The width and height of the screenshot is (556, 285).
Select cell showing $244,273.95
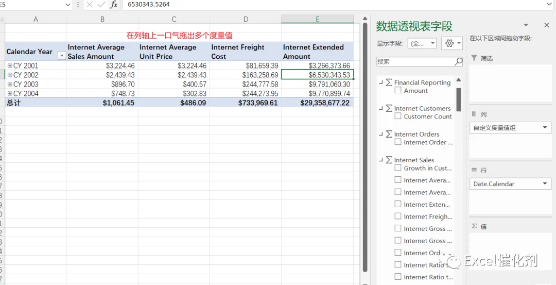[246, 93]
